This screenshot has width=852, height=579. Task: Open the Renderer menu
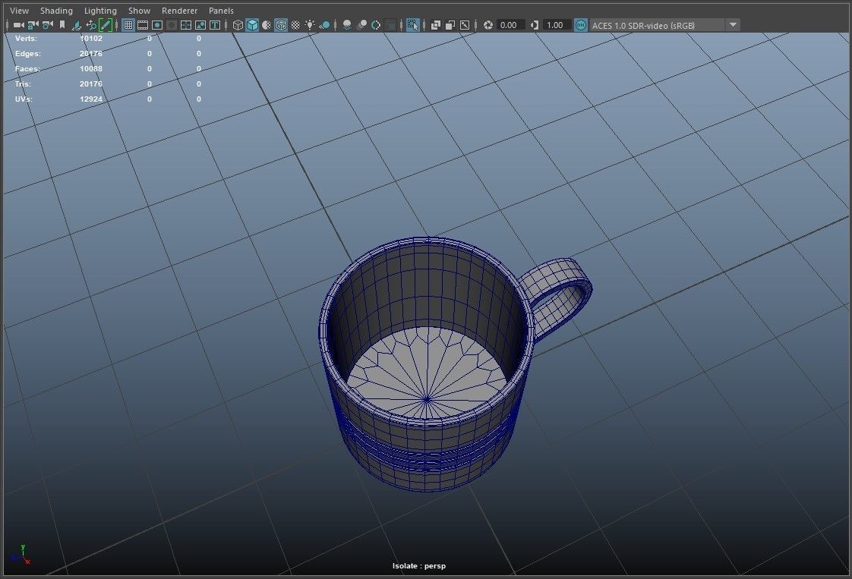[179, 11]
